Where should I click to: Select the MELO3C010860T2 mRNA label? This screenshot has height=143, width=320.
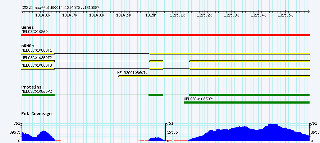click(x=37, y=58)
